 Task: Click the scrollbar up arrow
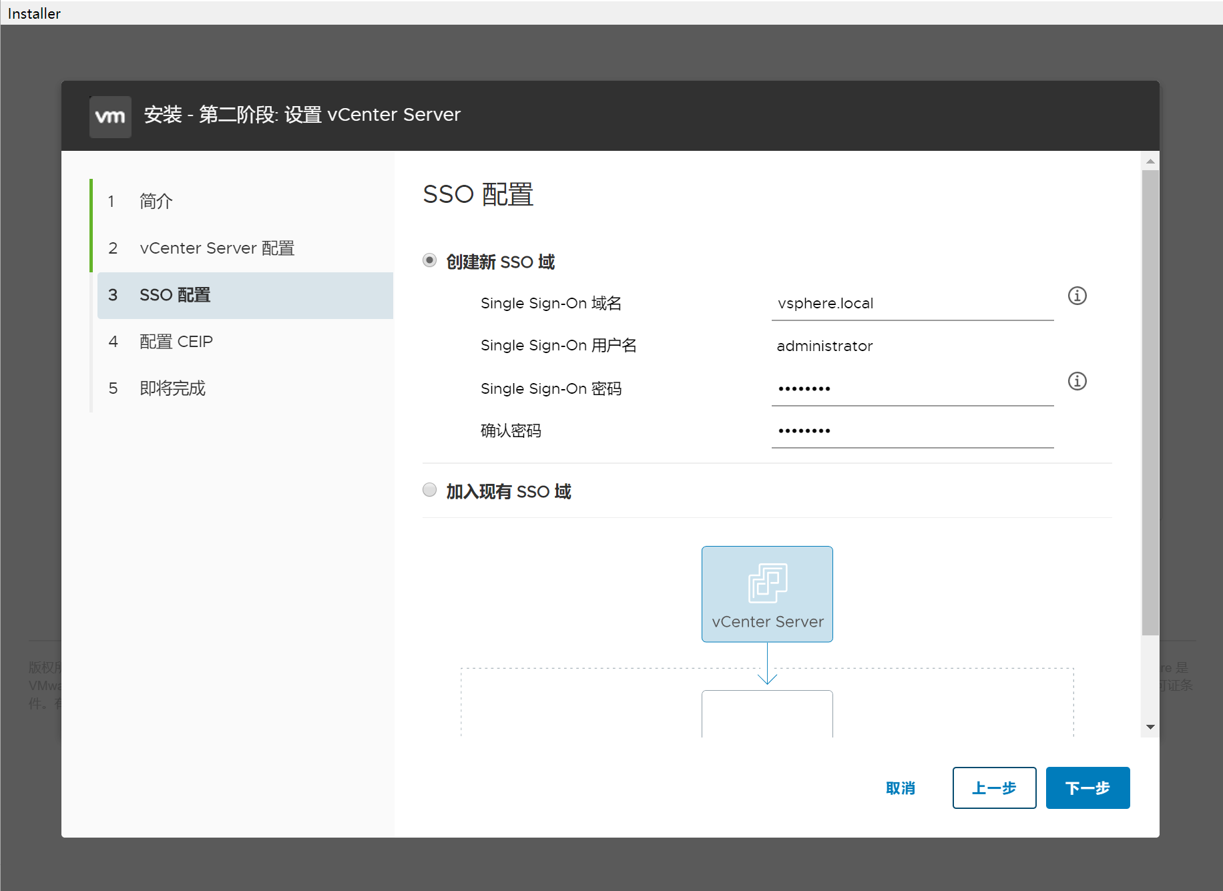click(1150, 162)
